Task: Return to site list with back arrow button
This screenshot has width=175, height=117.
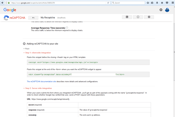Action: pos(33,18)
